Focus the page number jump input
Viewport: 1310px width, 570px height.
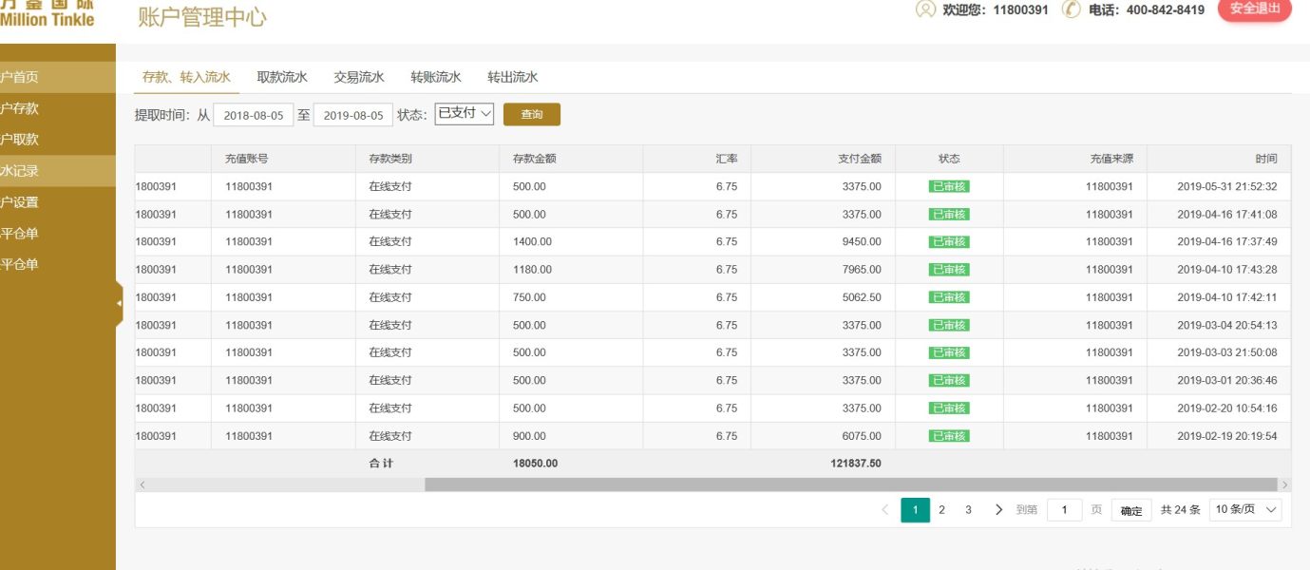[1064, 510]
